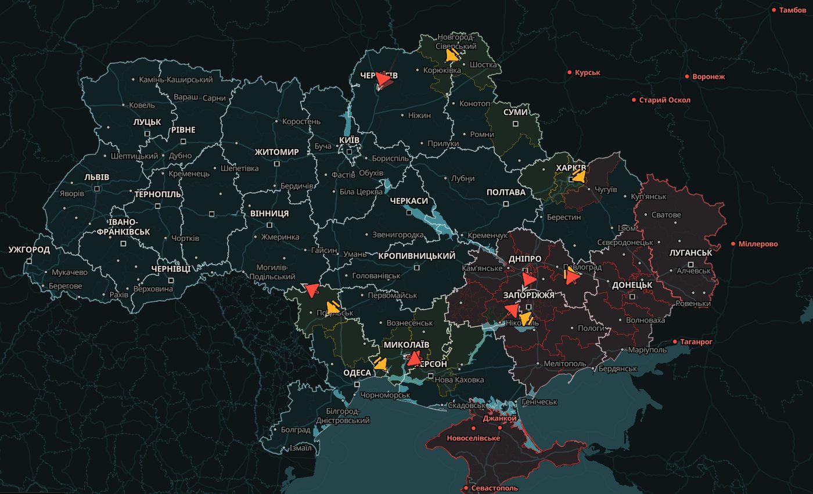Viewport: 813px width, 494px height.
Task: Select the yellow drone marker northeast of Одеса
Action: [380, 364]
